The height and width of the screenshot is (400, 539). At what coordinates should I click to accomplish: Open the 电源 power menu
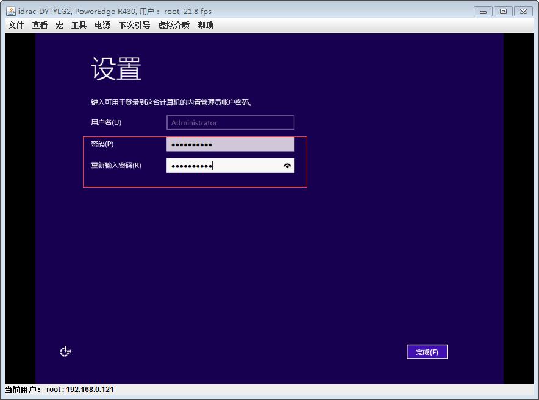102,25
